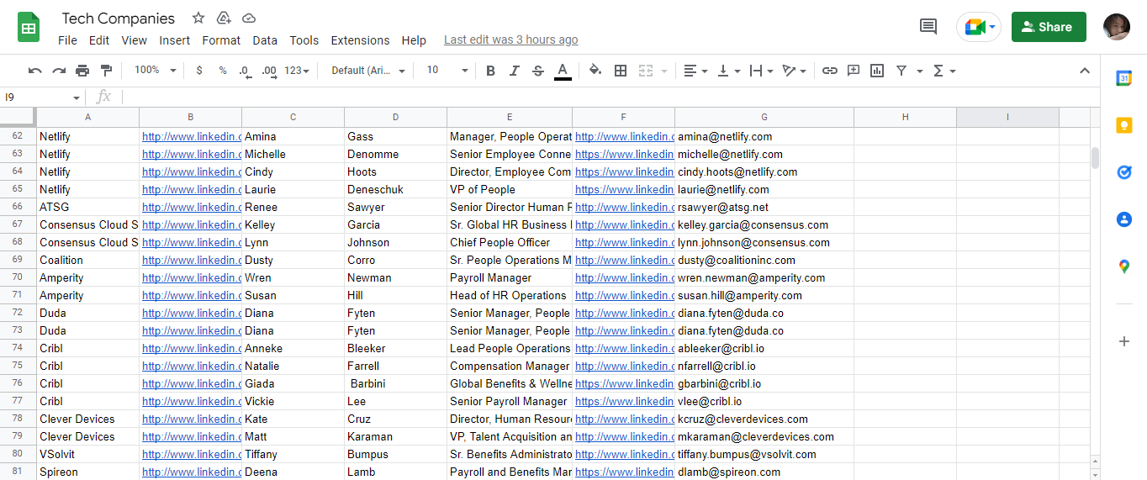Open the Google account avatar
This screenshot has width=1147, height=480.
(x=1117, y=27)
